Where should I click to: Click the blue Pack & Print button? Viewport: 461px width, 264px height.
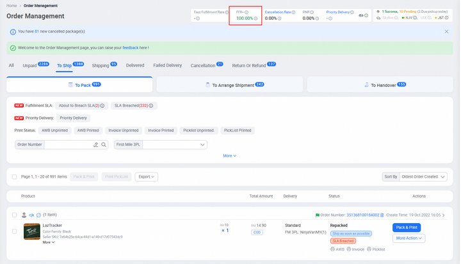407,227
